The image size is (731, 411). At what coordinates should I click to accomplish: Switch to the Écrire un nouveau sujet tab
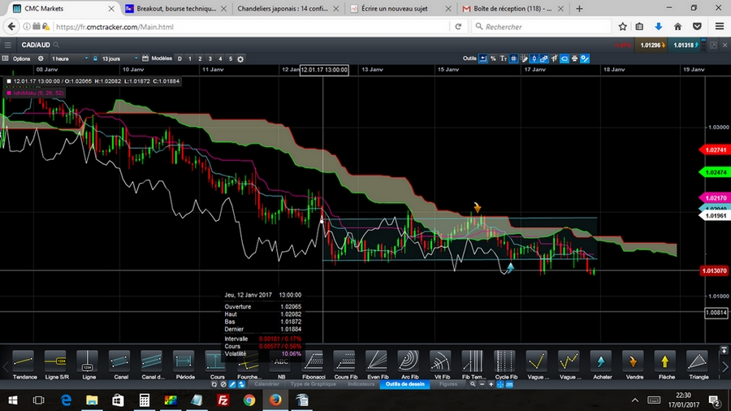pyautogui.click(x=401, y=8)
